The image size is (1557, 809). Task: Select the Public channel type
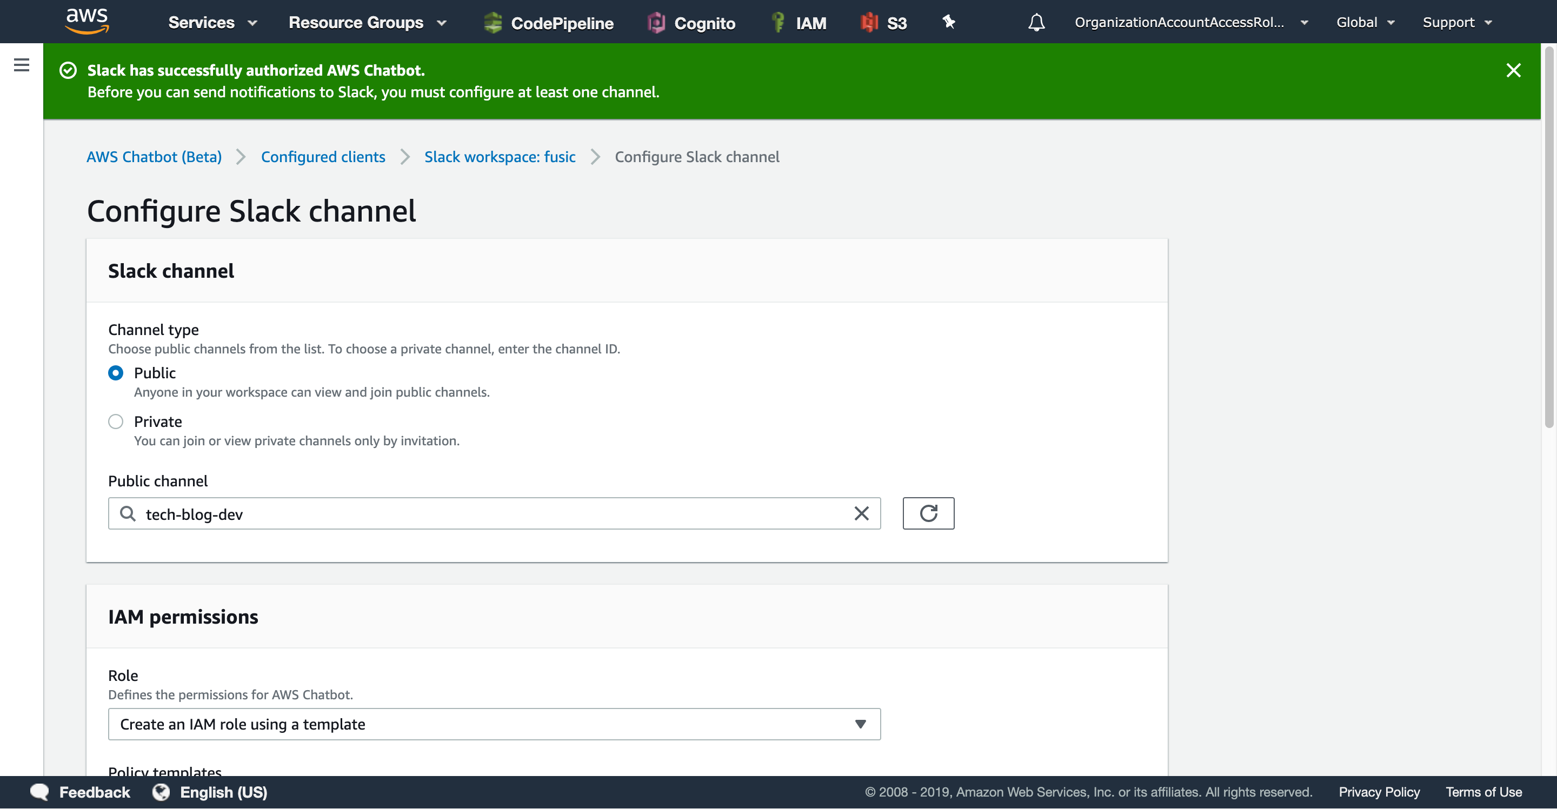pyautogui.click(x=116, y=373)
